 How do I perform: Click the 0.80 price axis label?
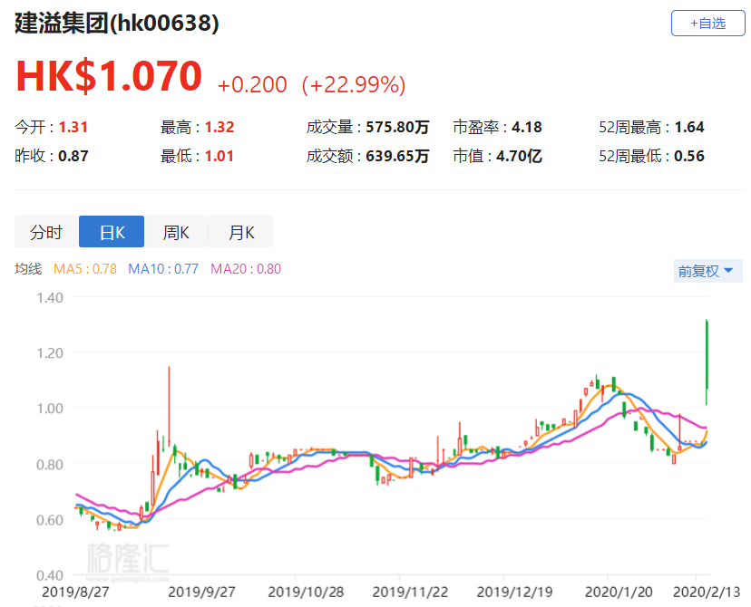(x=50, y=465)
